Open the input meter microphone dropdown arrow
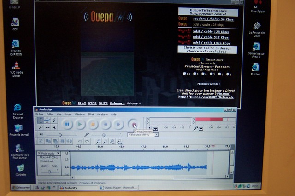The width and height of the screenshot is (295, 196). 201,129
